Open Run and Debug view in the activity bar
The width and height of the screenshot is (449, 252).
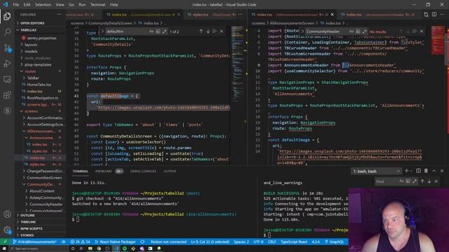click(7, 64)
